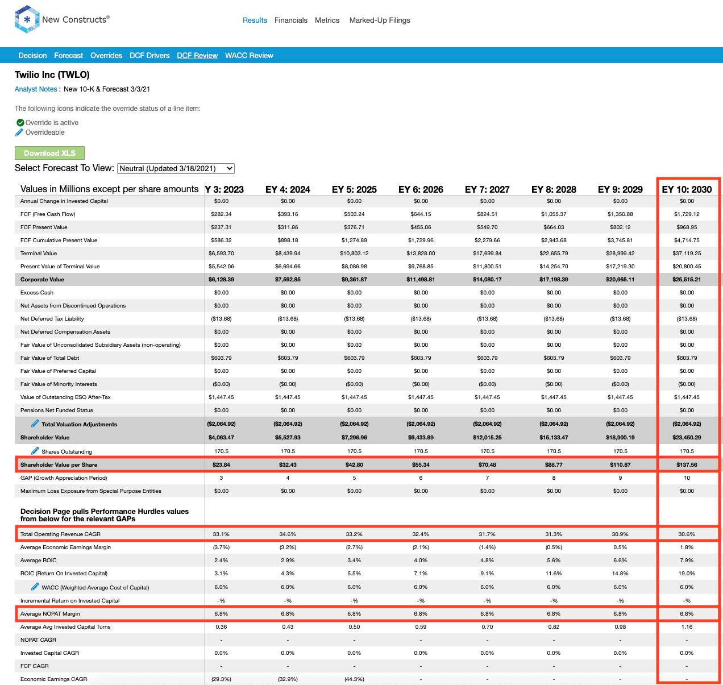This screenshot has width=723, height=685.
Task: Click the $110.87 per share value
Action: coord(620,465)
